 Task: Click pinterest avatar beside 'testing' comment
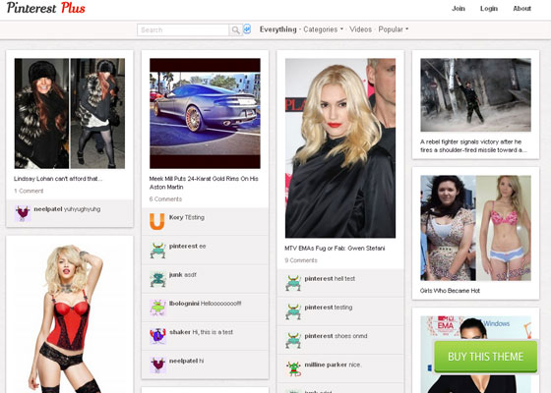point(293,312)
